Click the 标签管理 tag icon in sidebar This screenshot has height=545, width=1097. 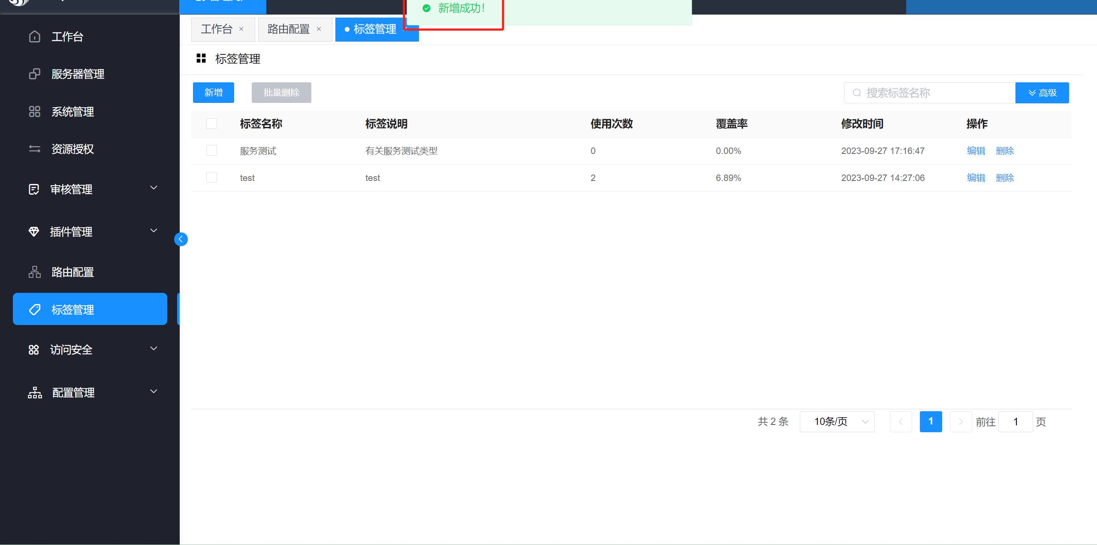click(x=35, y=310)
